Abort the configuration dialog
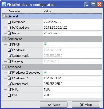The height and width of the screenshot is (109, 104). 86,105
